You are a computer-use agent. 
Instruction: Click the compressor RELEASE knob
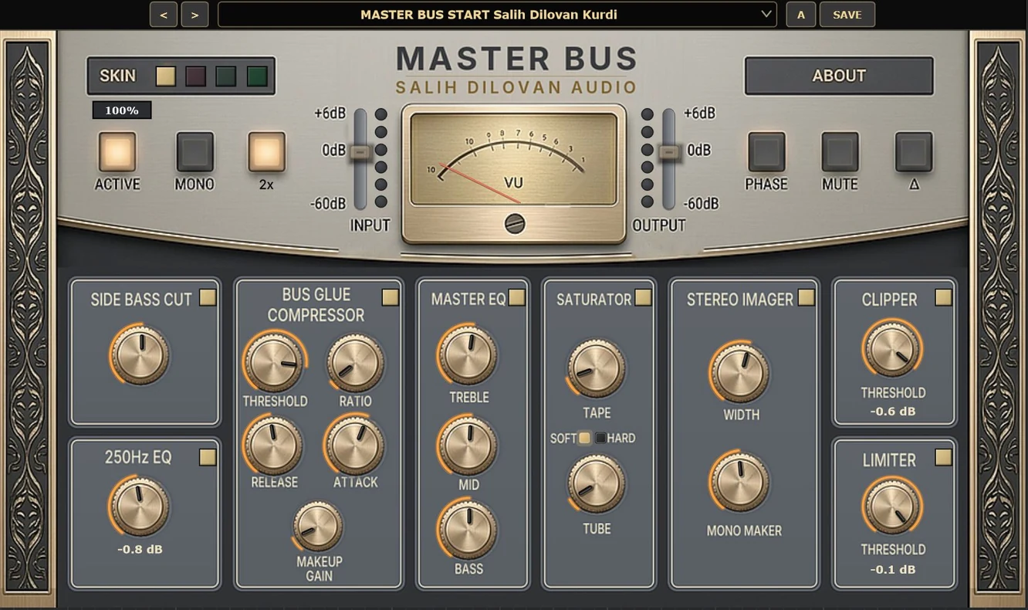click(273, 446)
